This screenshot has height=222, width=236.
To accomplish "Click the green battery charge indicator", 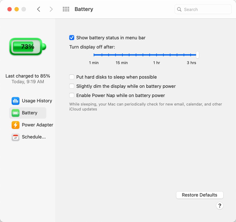I will pos(26,46).
